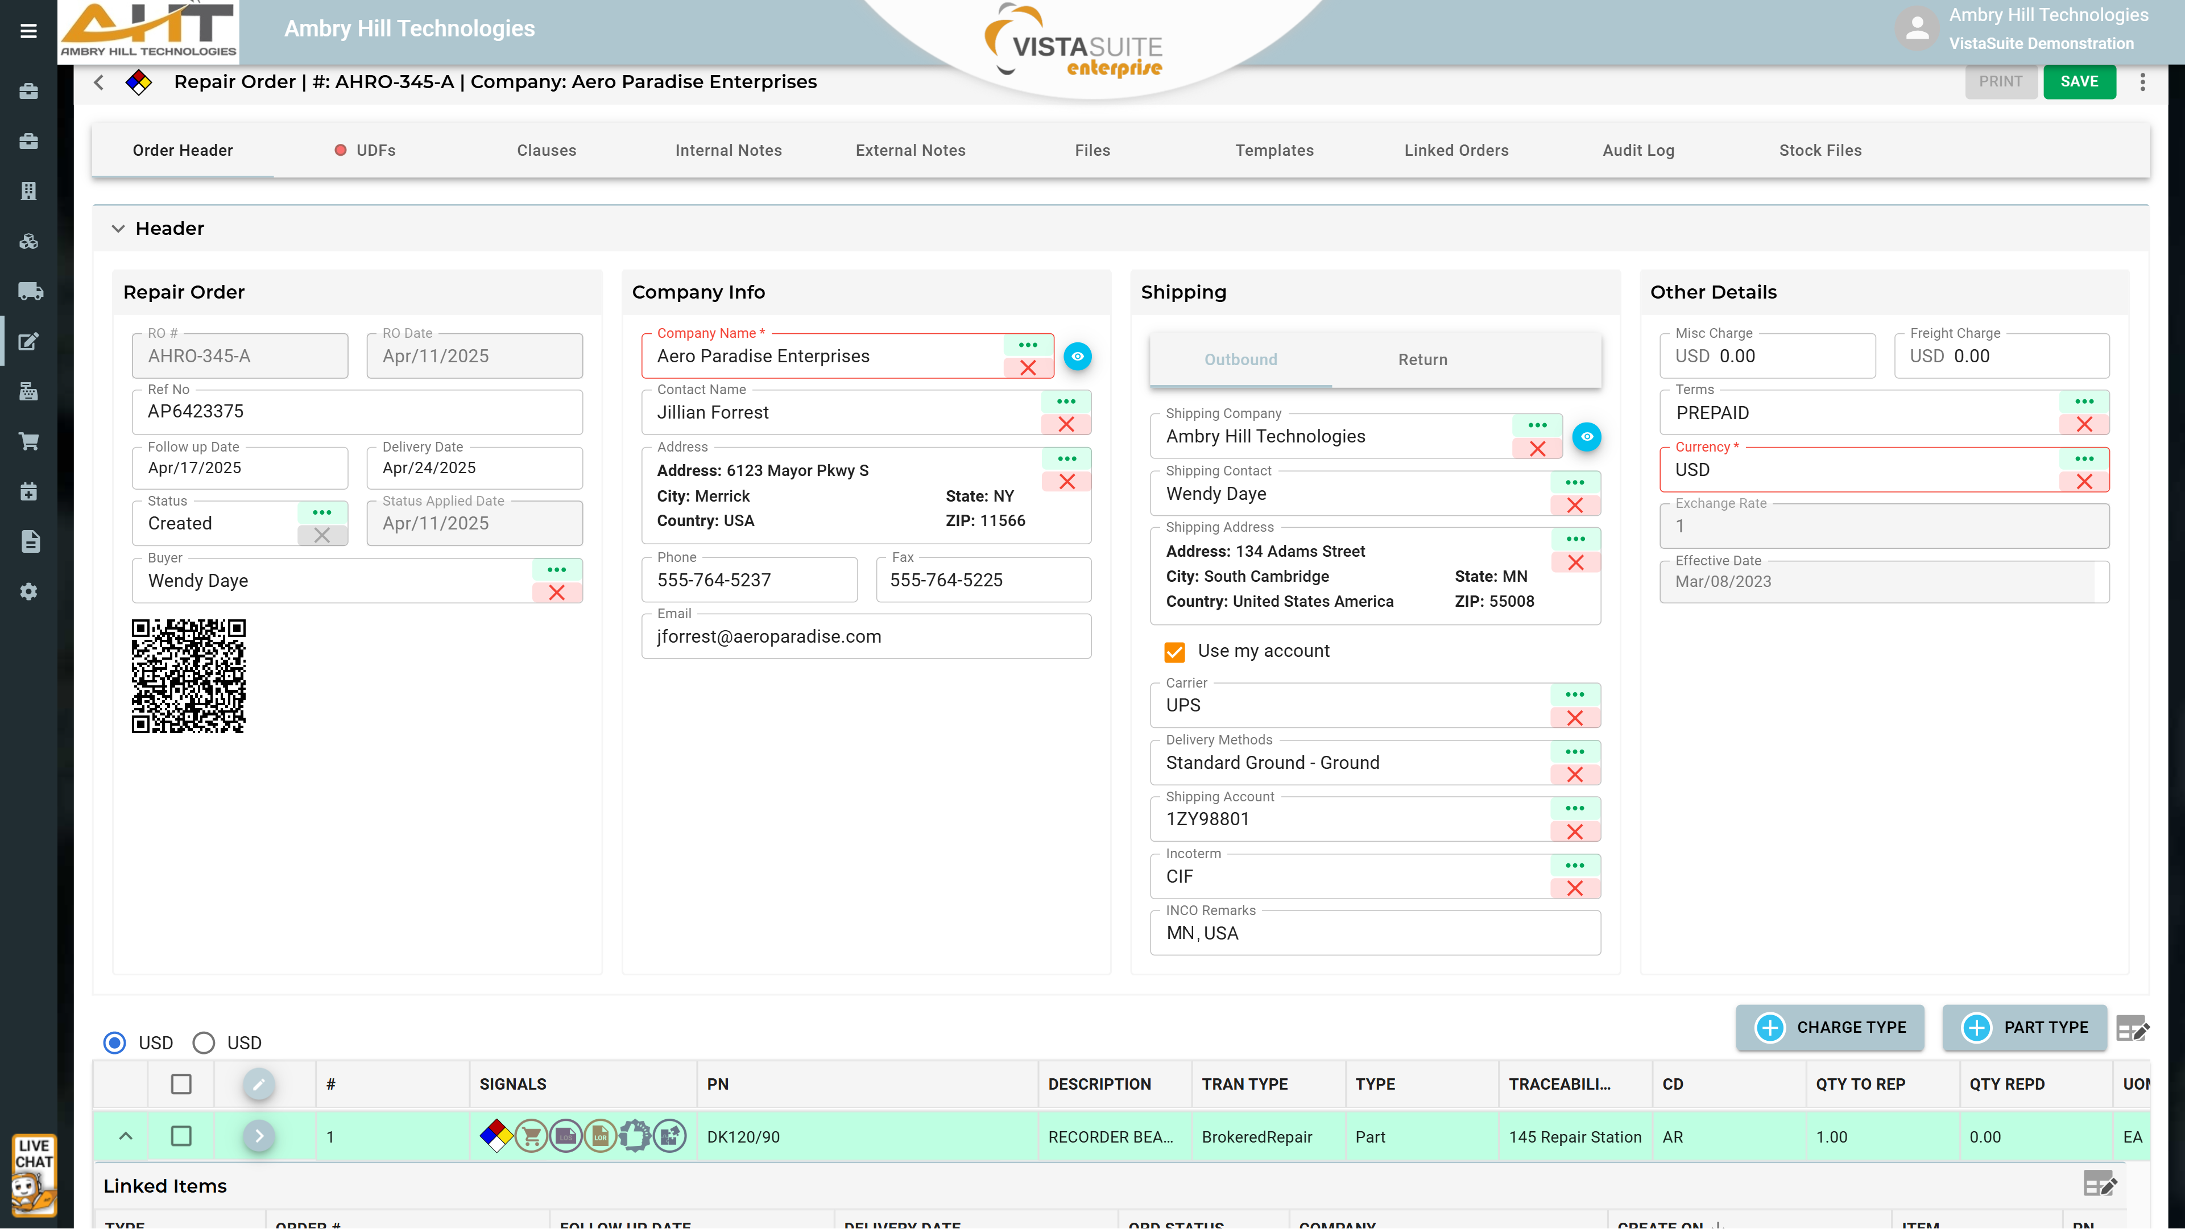Image resolution: width=2185 pixels, height=1229 pixels.
Task: Click the shopping cart sidebar icon
Action: pyautogui.click(x=29, y=441)
